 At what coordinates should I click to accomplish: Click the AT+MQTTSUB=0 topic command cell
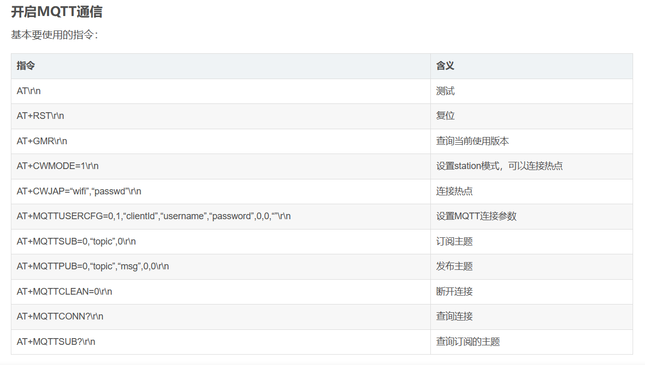tap(76, 241)
